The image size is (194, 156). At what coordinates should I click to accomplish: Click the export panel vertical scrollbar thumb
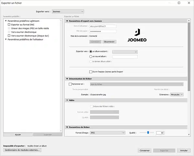coord(189,57)
